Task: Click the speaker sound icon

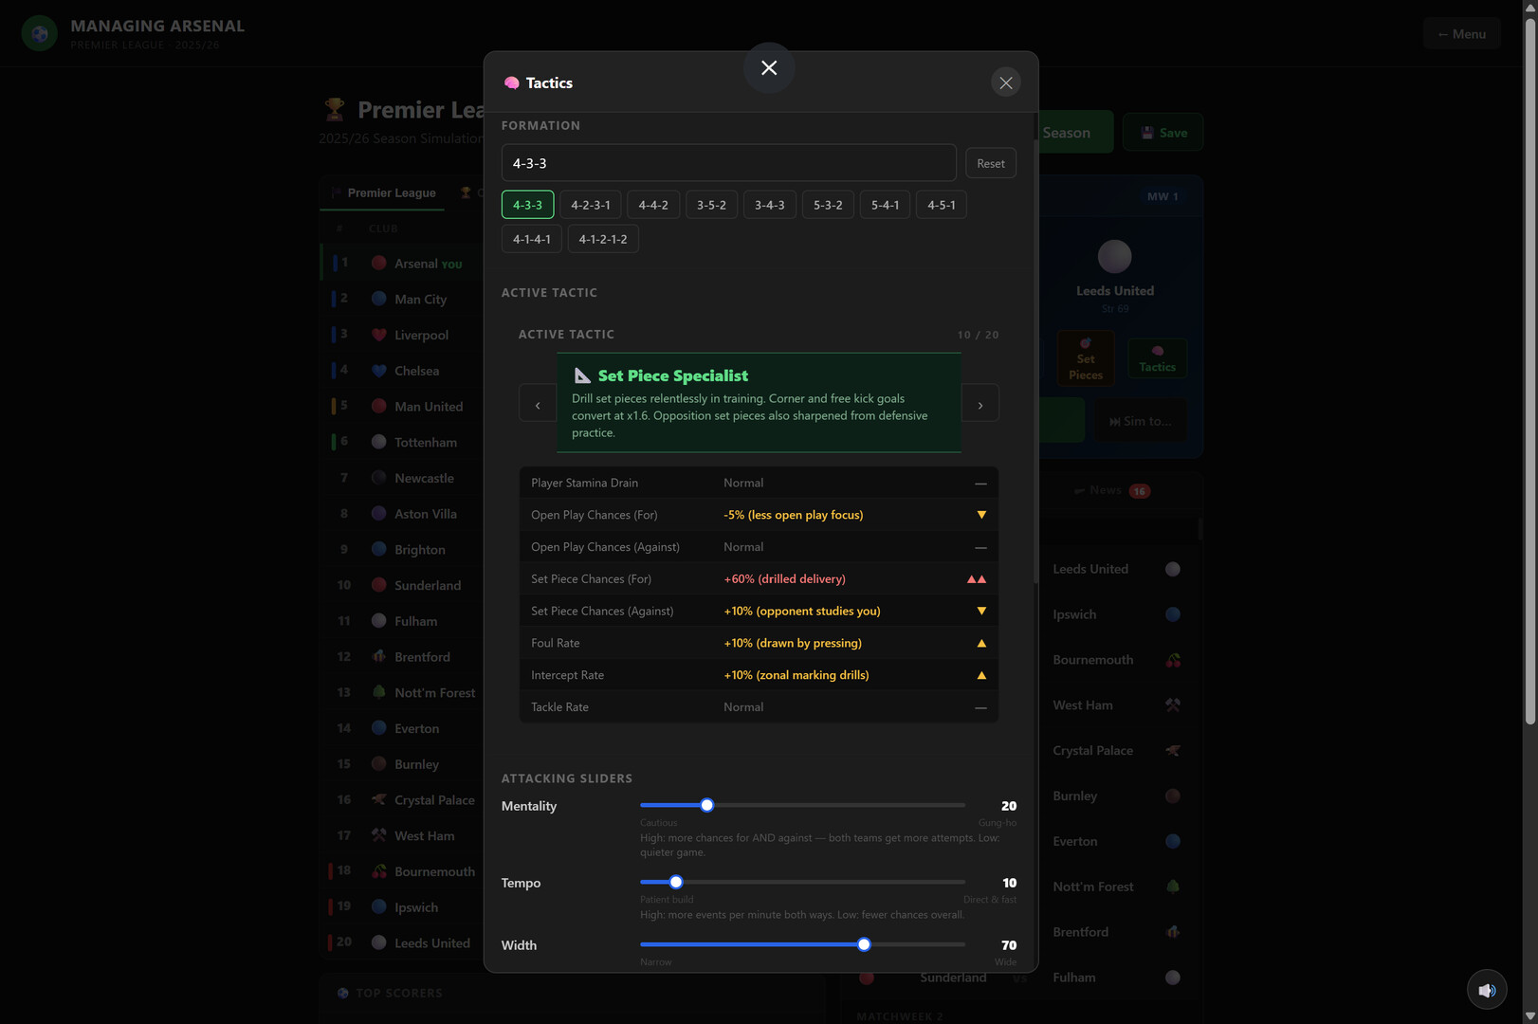Action: (1486, 990)
